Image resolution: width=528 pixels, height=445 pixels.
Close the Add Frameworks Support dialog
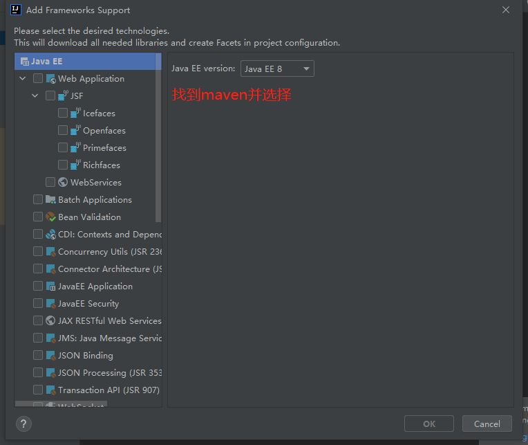tap(506, 10)
